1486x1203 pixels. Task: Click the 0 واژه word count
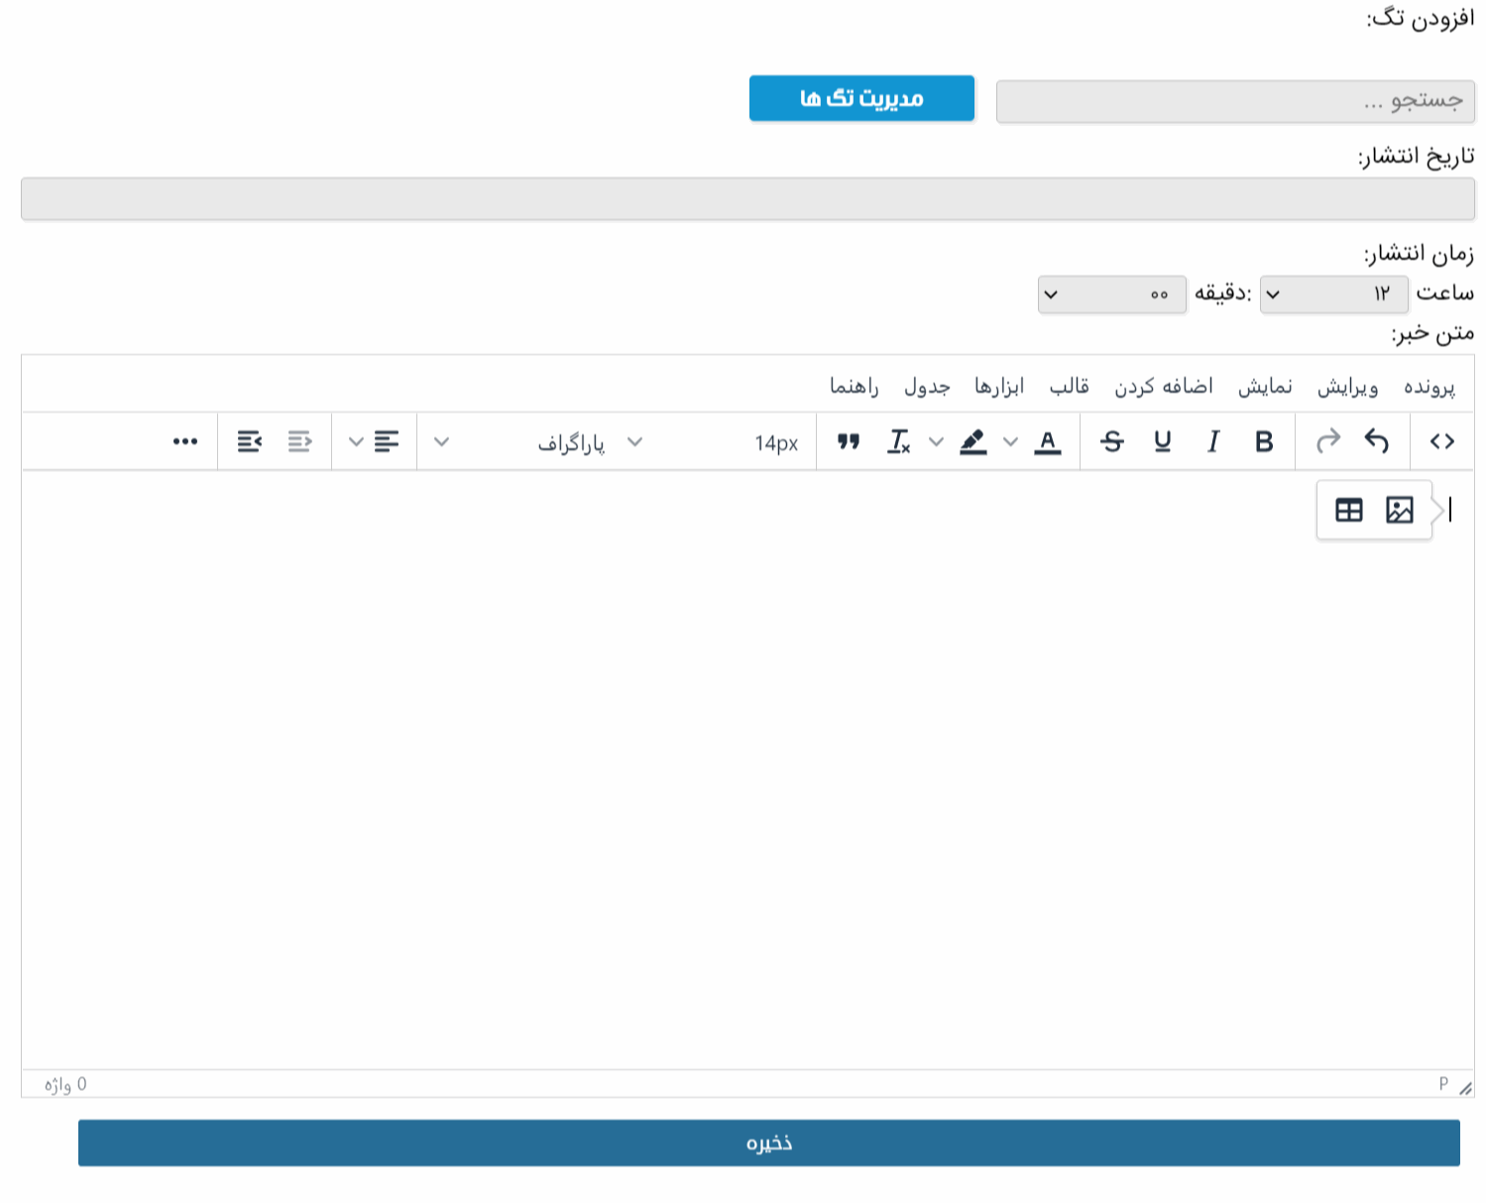(65, 1084)
